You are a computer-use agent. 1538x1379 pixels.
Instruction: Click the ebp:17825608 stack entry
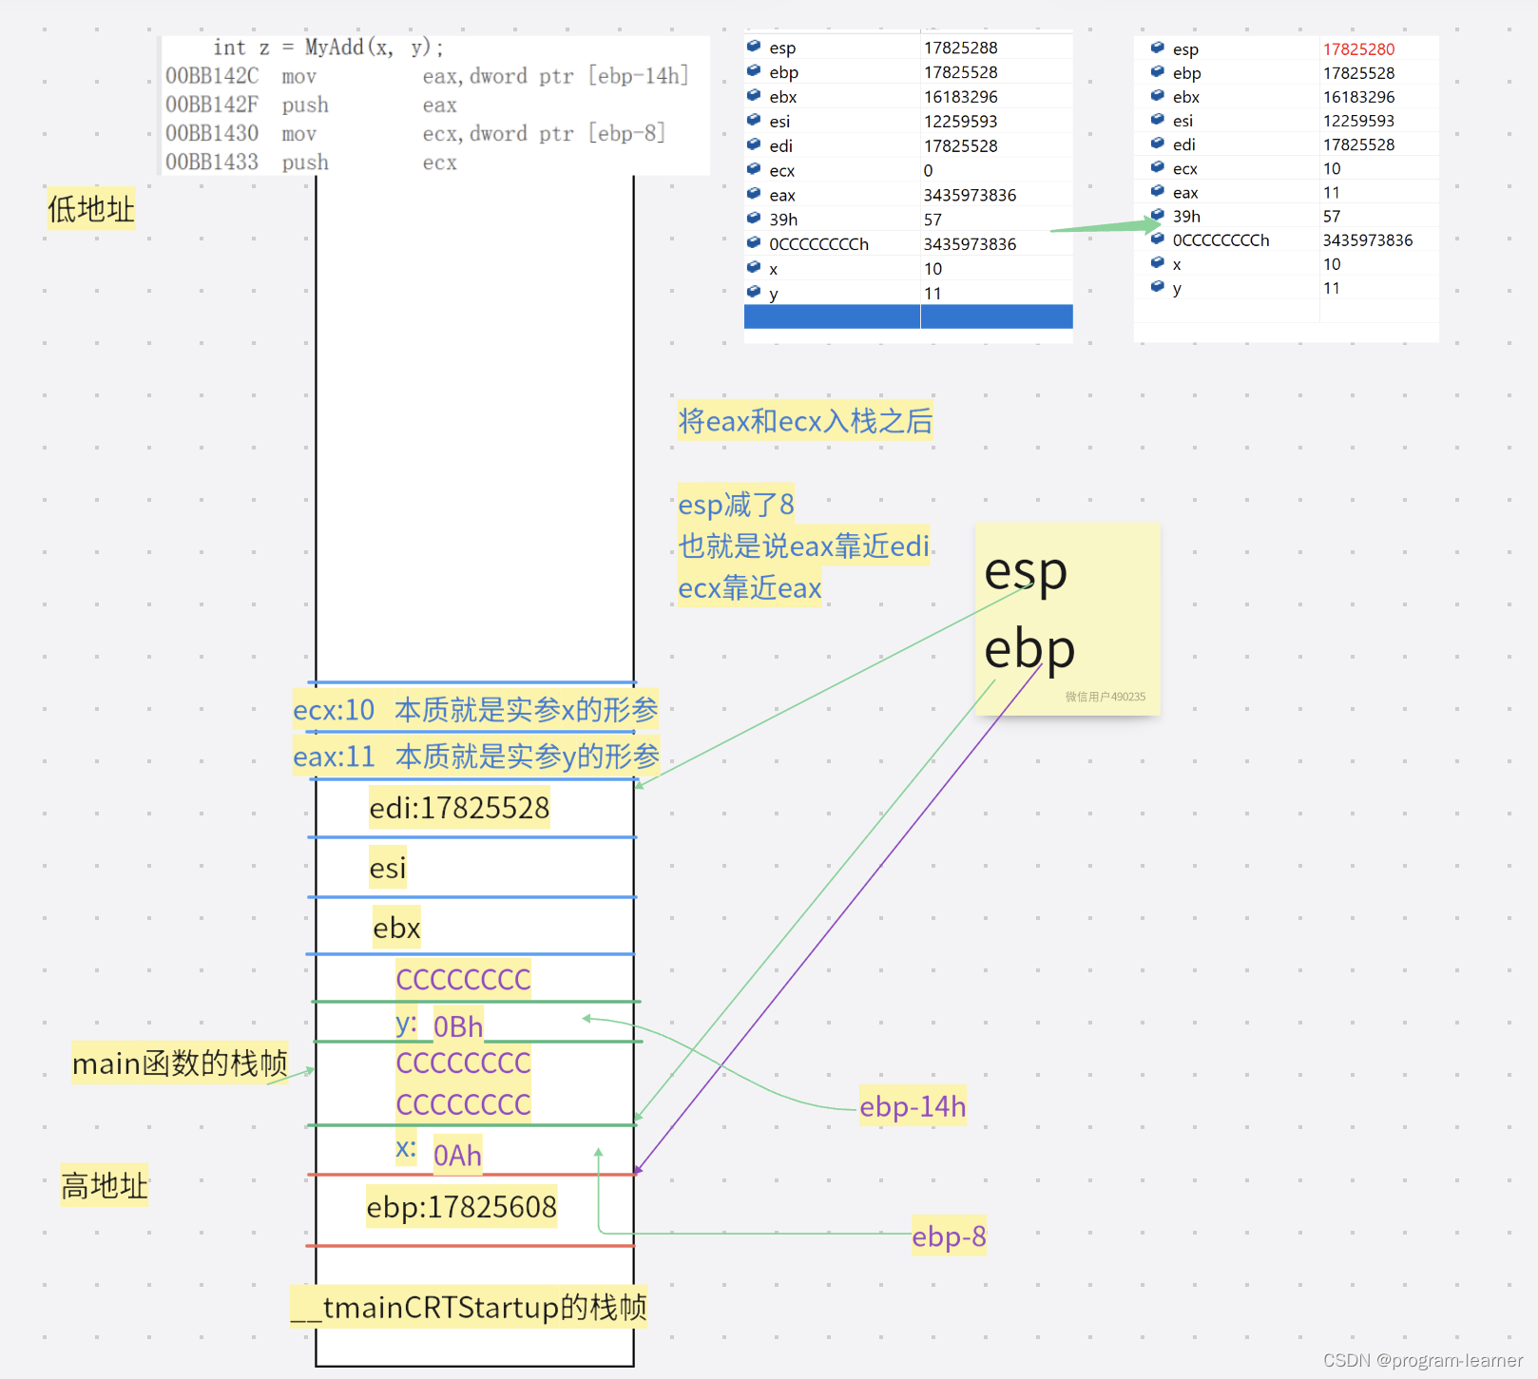tap(462, 1207)
